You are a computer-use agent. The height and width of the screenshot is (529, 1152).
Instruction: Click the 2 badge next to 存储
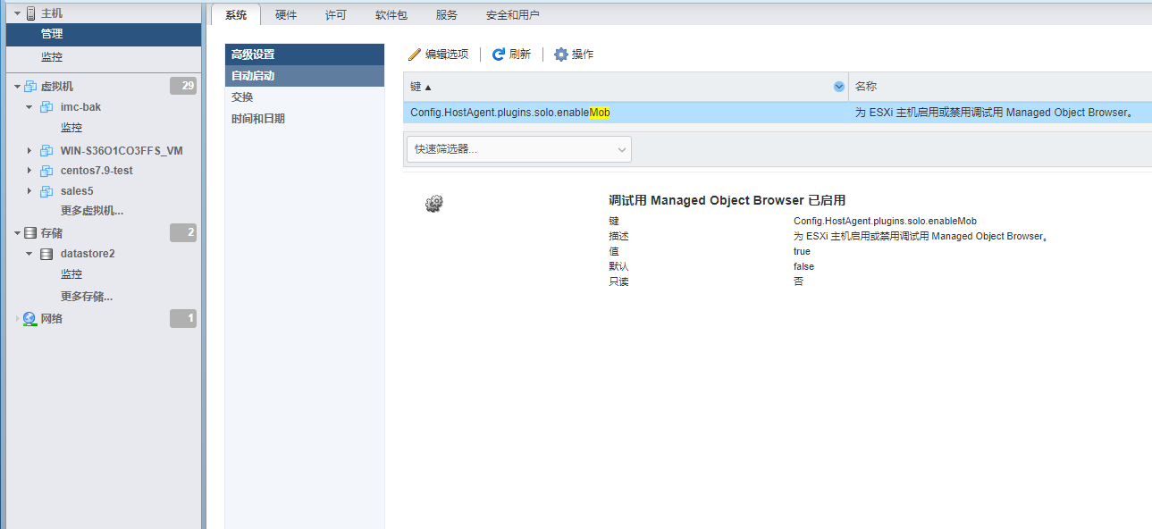pyautogui.click(x=182, y=232)
